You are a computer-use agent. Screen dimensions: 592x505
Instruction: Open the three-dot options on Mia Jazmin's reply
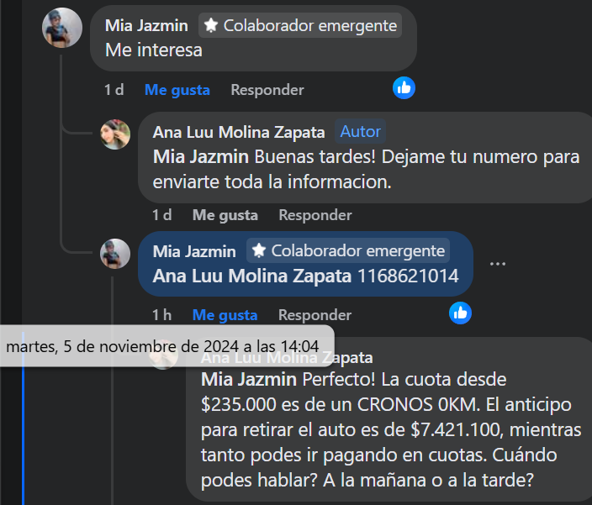tap(497, 264)
